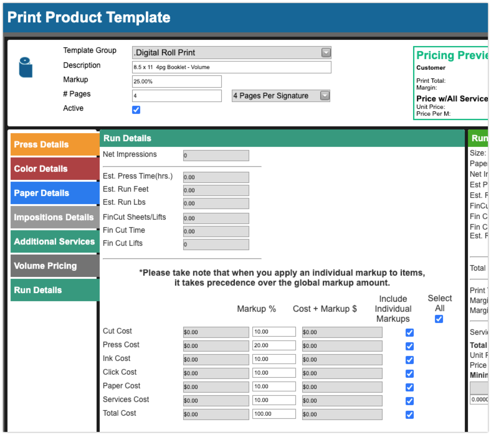Click Total Cost plus markup amount field
The width and height of the screenshot is (491, 435).
(342, 414)
